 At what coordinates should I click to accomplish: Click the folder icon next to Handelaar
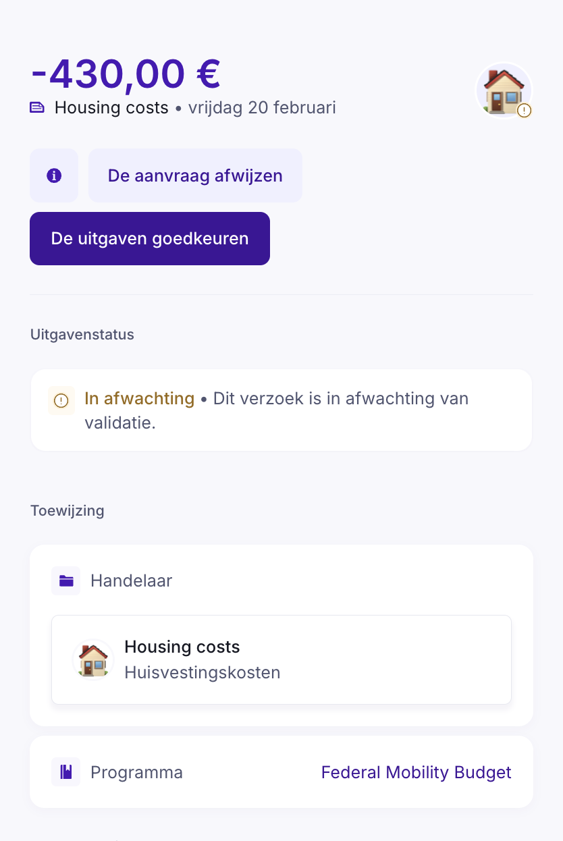click(x=66, y=580)
